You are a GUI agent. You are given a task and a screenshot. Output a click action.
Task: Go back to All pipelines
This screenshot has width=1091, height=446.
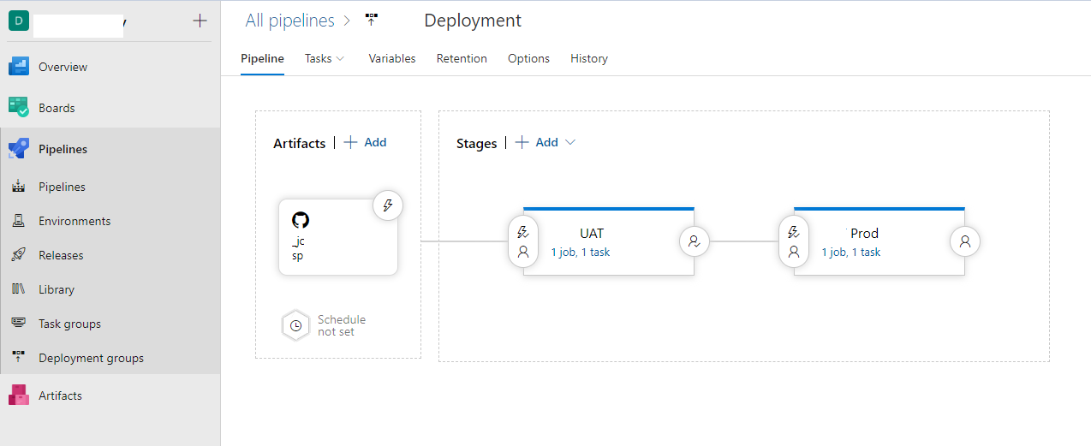point(289,21)
